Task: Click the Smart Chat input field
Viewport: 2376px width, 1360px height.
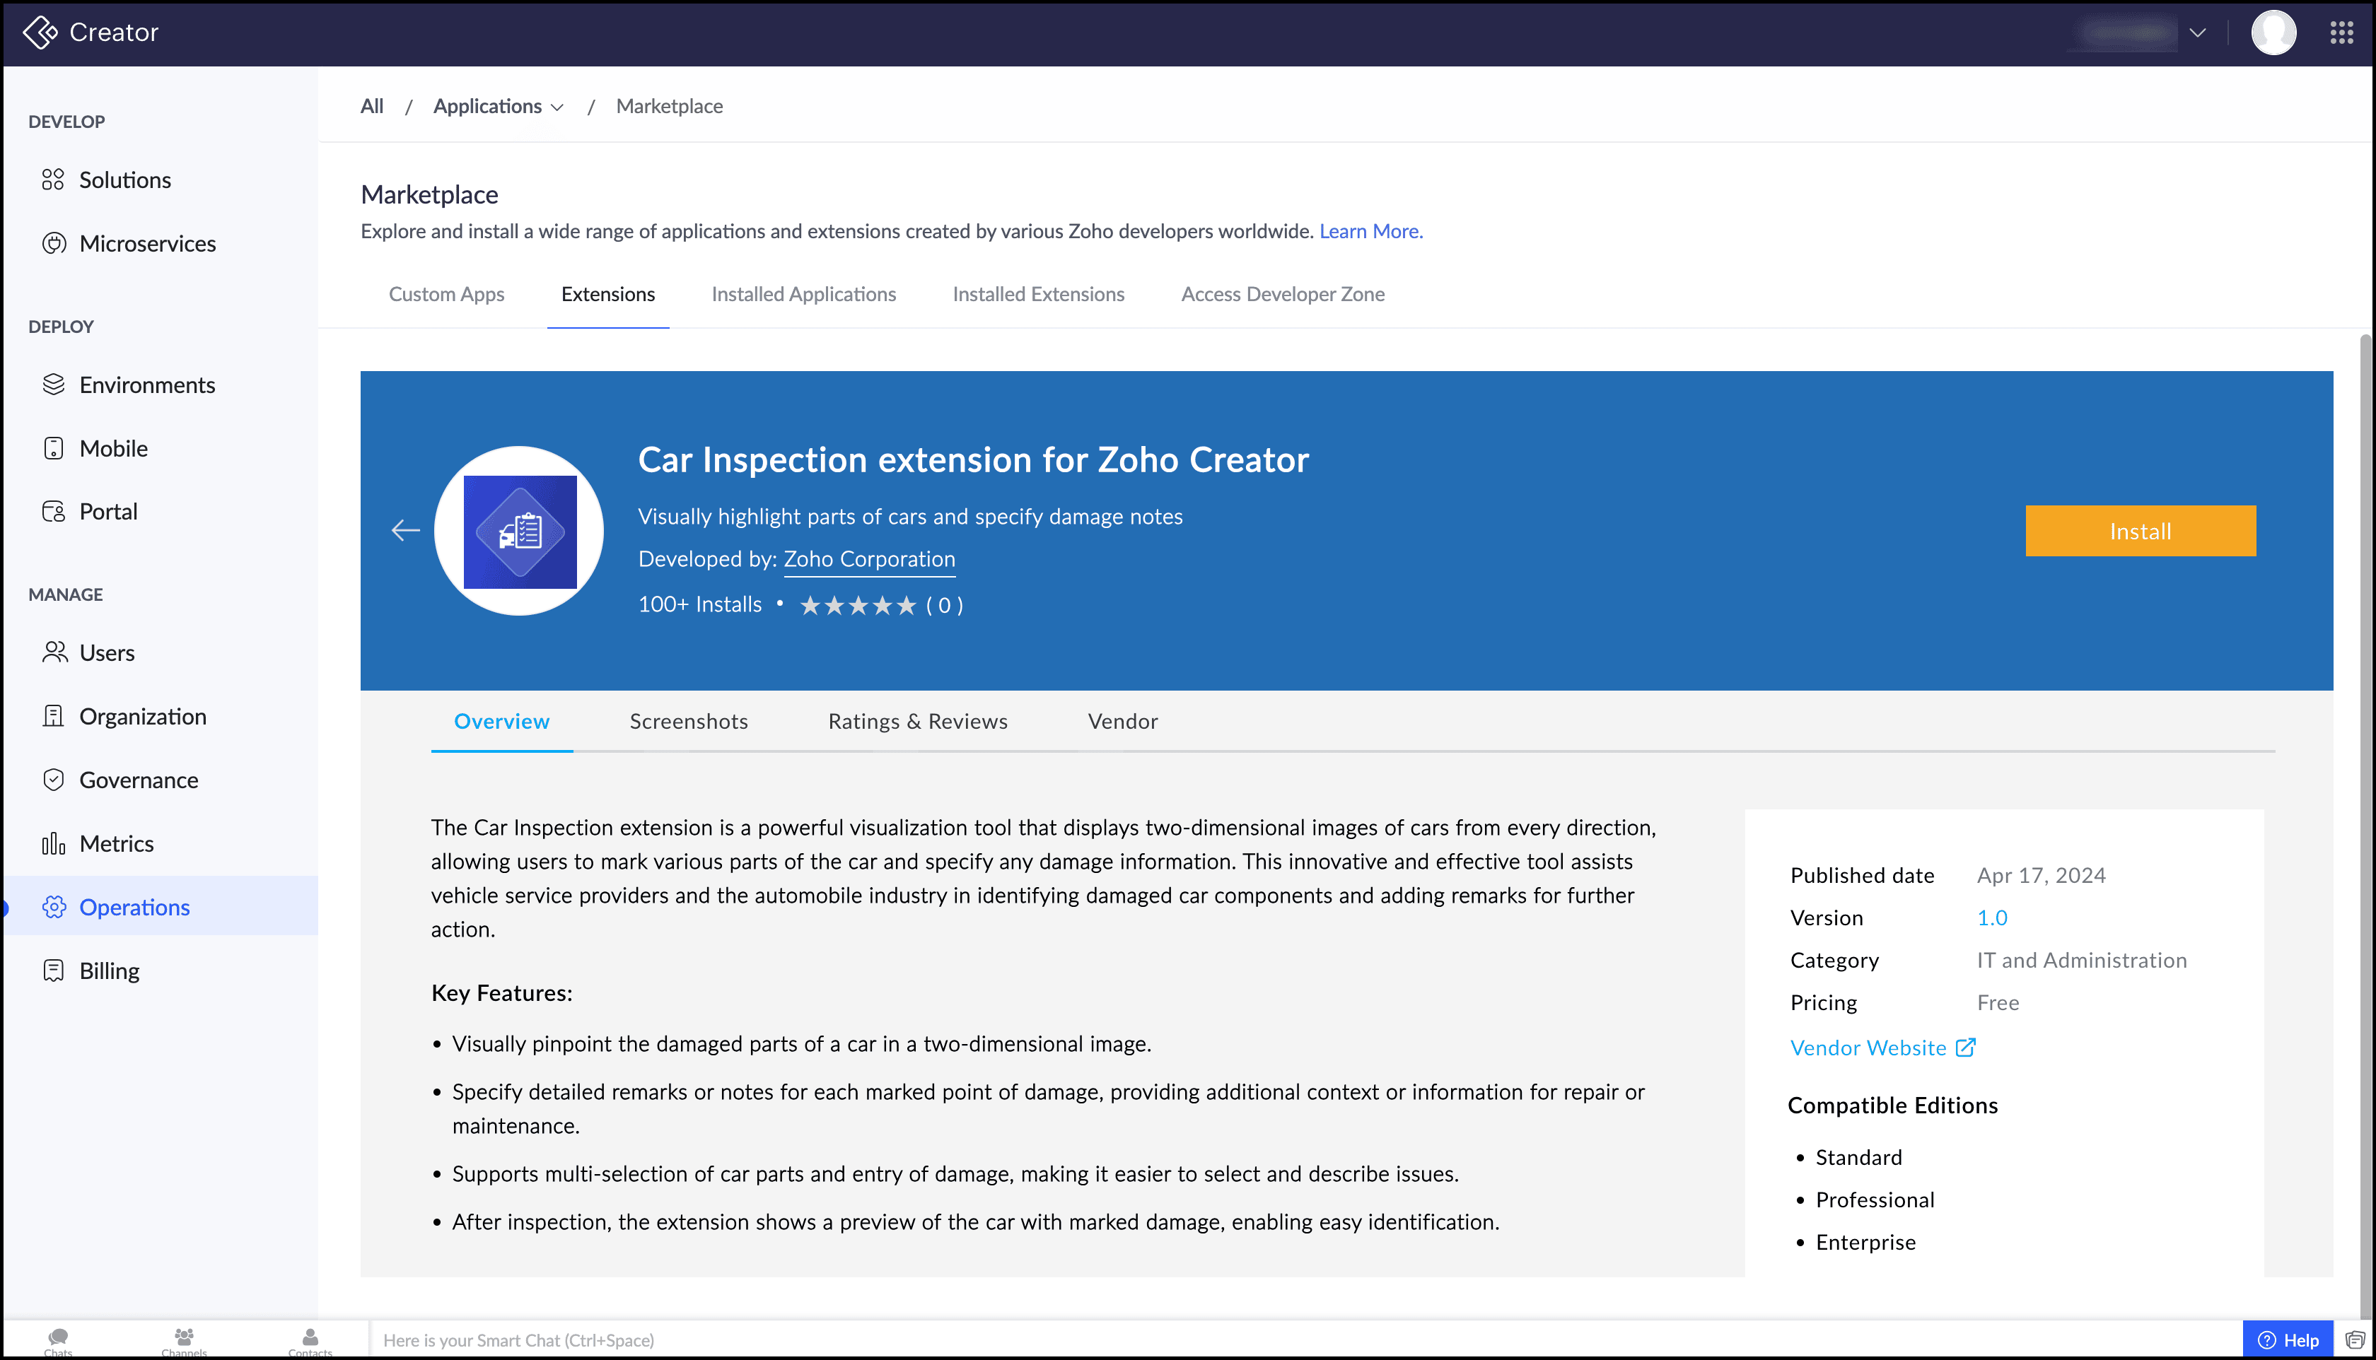Action: coord(1299,1340)
